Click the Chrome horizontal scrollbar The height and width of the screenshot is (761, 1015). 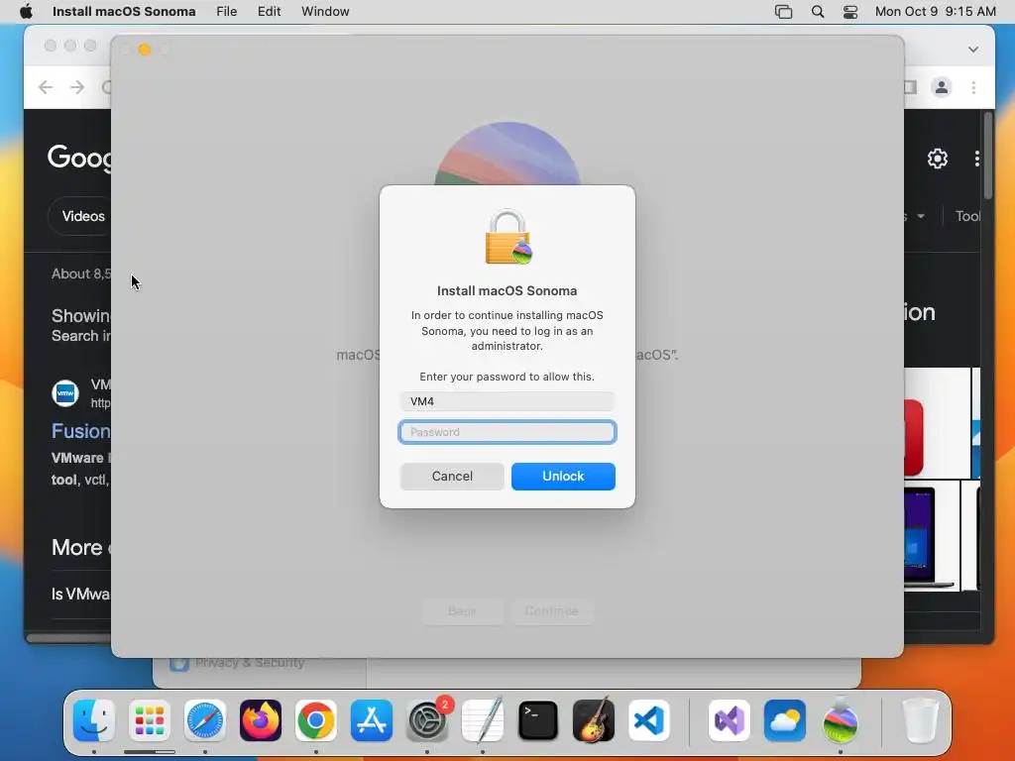pos(68,638)
